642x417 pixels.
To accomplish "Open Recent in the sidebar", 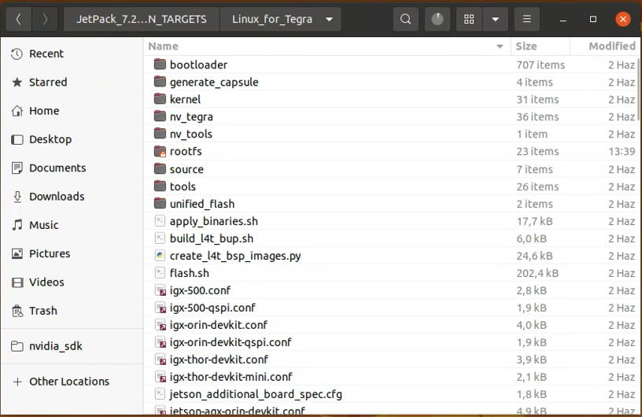I will (72, 54).
